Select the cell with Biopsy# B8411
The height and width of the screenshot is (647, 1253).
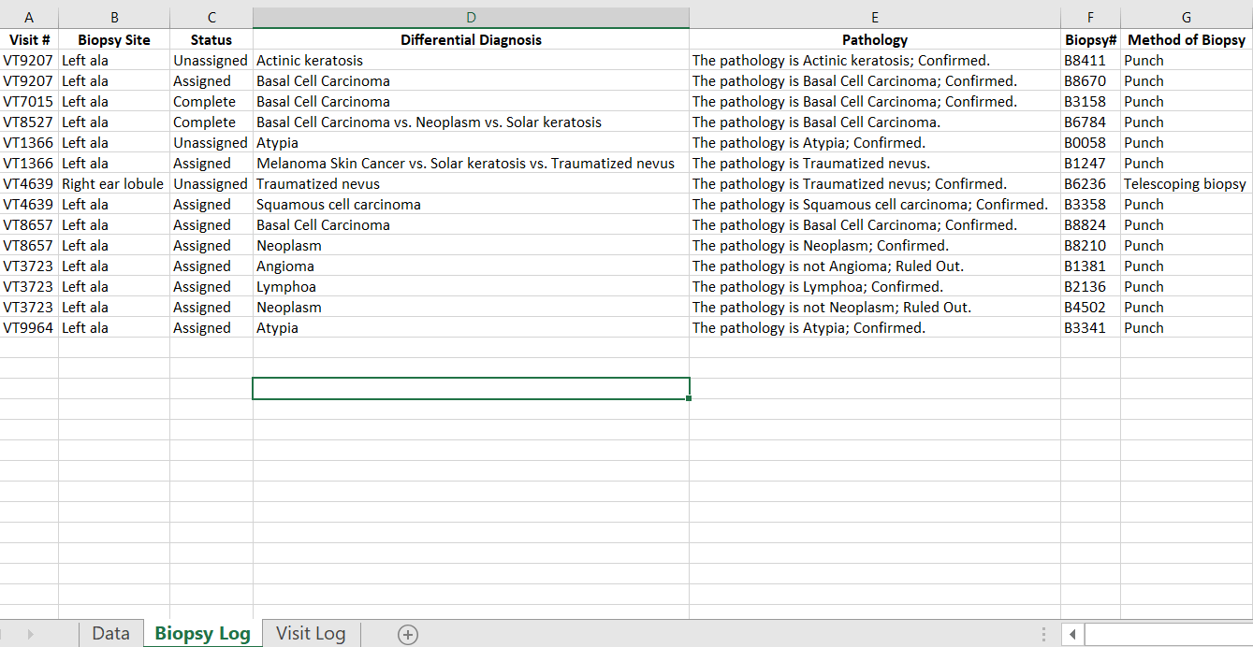[1090, 60]
